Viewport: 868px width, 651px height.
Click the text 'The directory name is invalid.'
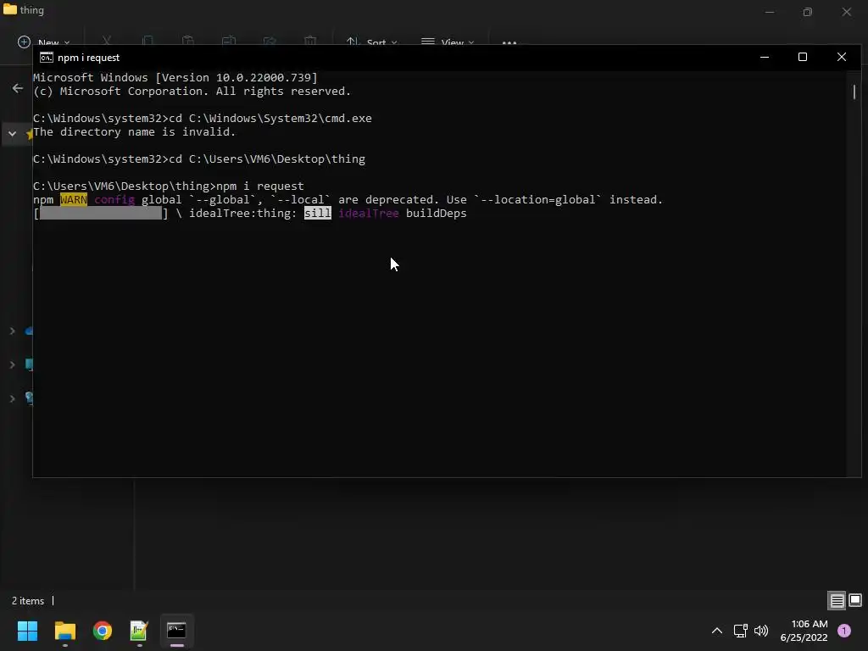(x=135, y=131)
